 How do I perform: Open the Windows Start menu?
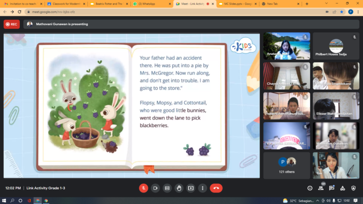tap(4, 200)
